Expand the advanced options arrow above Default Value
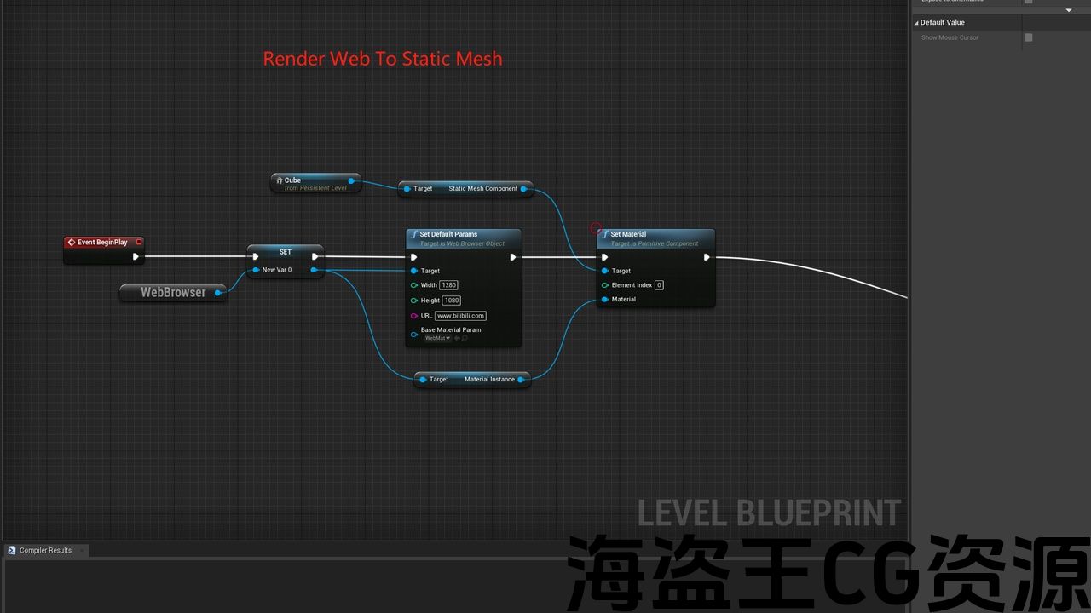This screenshot has height=613, width=1091. click(1069, 10)
